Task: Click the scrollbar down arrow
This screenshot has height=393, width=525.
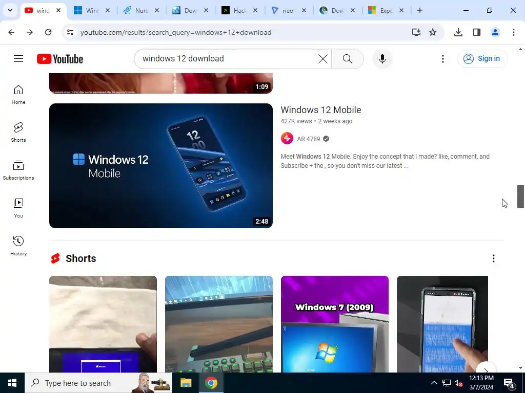Action: coord(520,368)
